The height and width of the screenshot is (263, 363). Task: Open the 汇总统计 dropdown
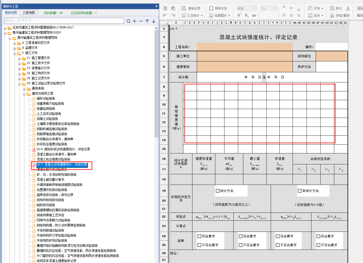[192, 15]
